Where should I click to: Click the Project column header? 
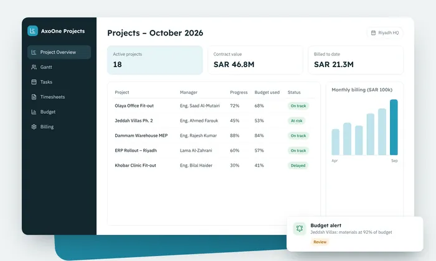click(x=122, y=93)
